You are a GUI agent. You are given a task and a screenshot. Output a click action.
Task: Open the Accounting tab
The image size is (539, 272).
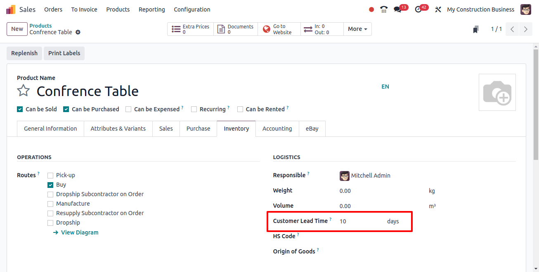pyautogui.click(x=277, y=129)
